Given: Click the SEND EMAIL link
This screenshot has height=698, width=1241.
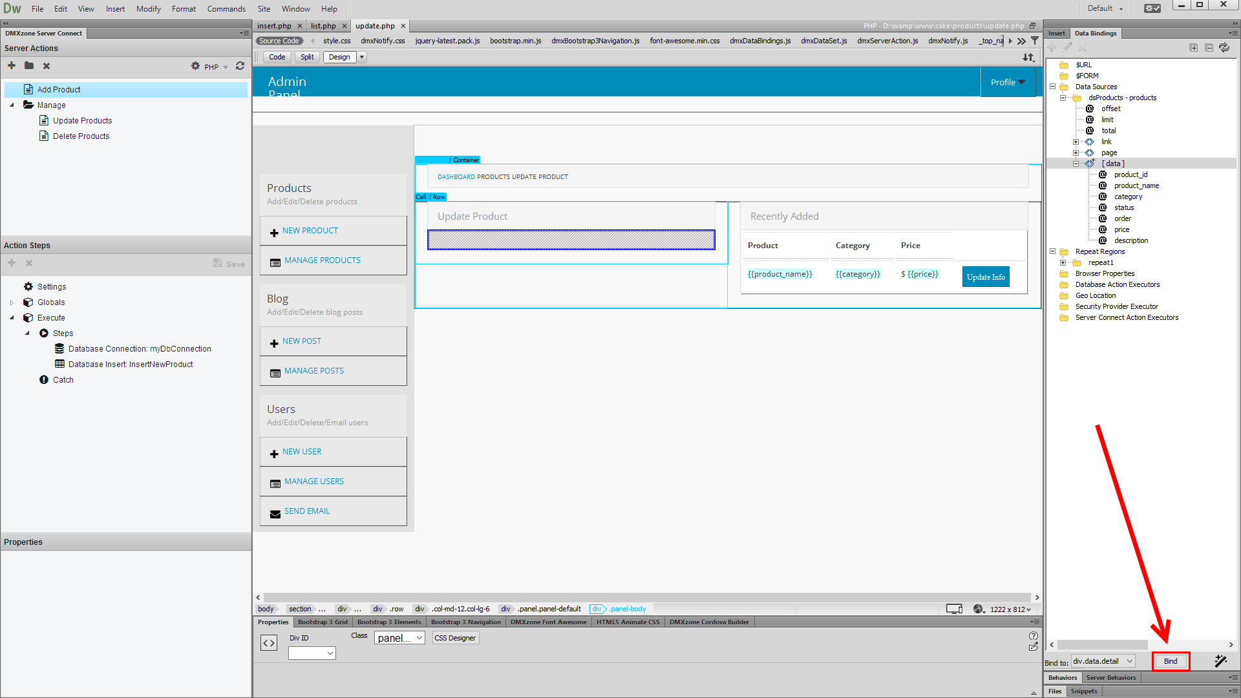Looking at the screenshot, I should click(x=306, y=511).
